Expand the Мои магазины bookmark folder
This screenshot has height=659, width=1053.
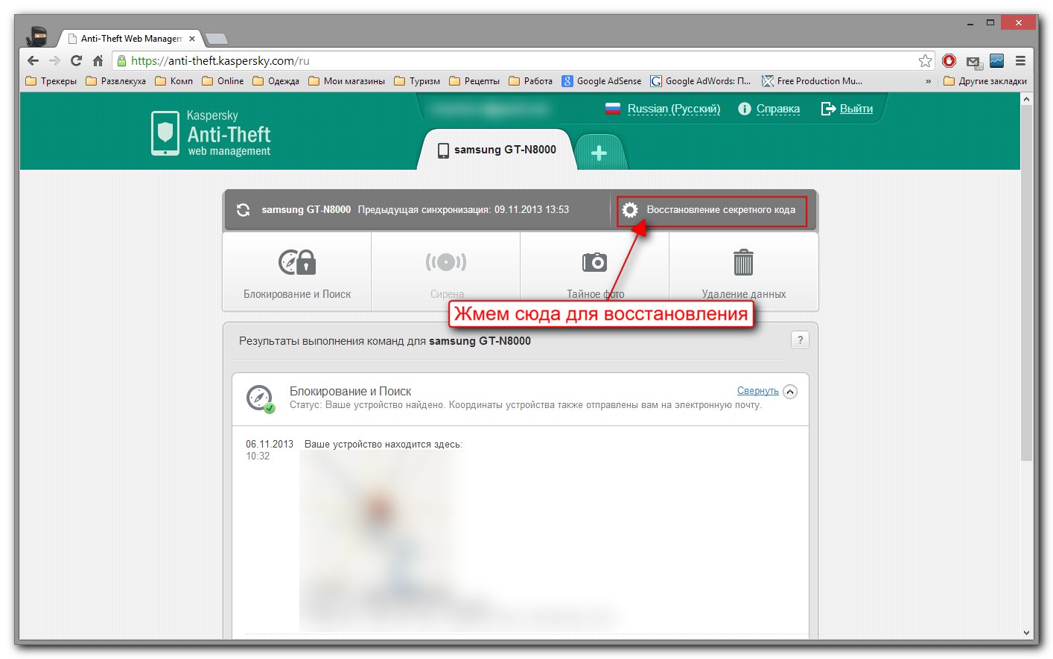pos(346,81)
